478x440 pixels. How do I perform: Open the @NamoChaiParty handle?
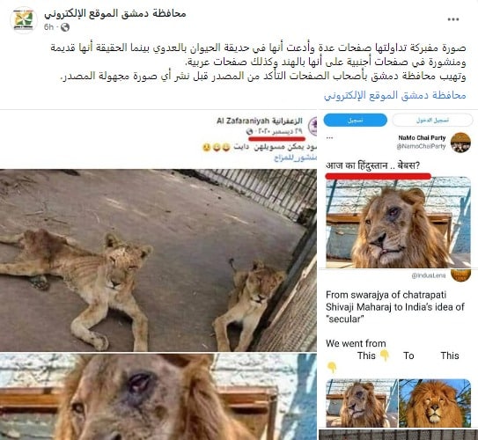click(421, 147)
